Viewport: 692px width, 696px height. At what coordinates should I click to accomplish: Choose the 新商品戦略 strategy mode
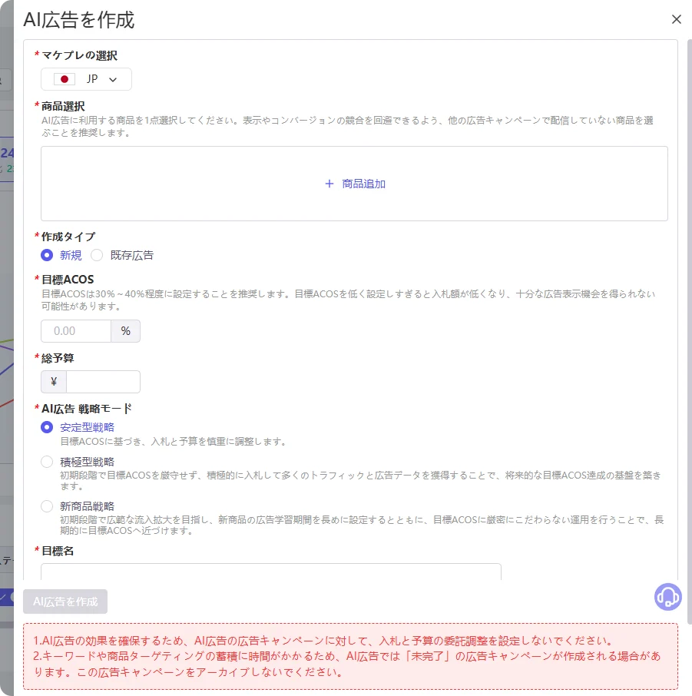47,506
